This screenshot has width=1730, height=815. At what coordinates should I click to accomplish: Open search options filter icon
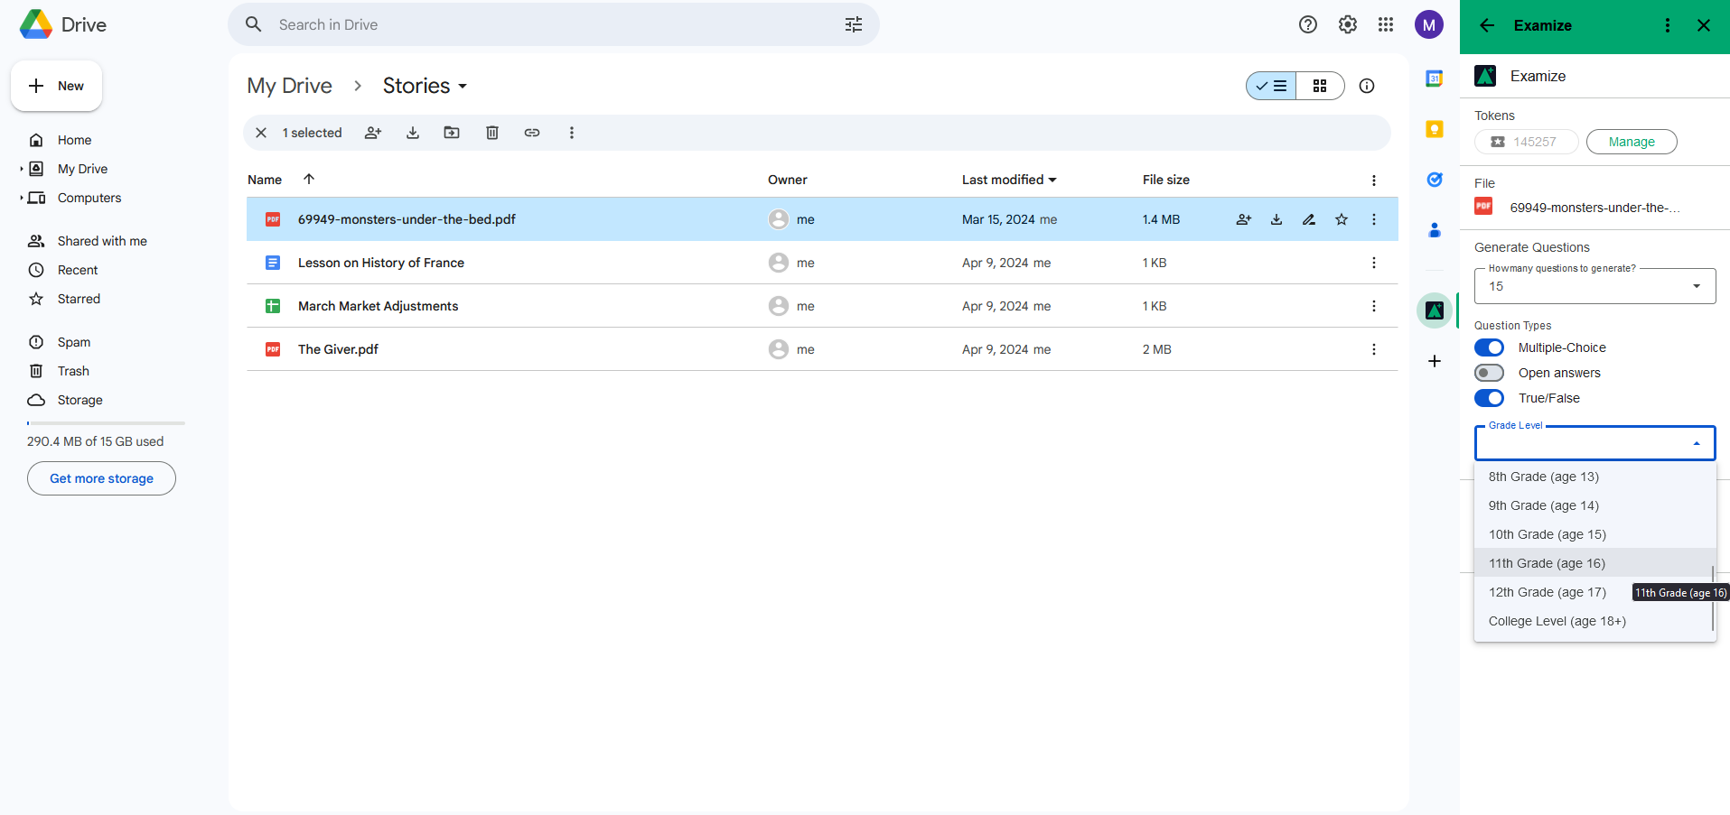coord(854,24)
